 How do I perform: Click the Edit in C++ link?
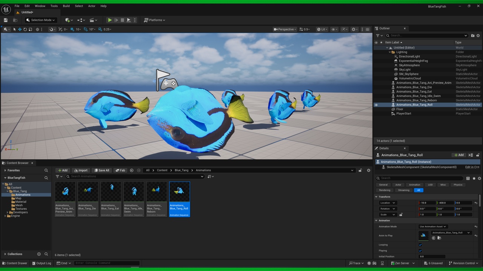point(472,167)
